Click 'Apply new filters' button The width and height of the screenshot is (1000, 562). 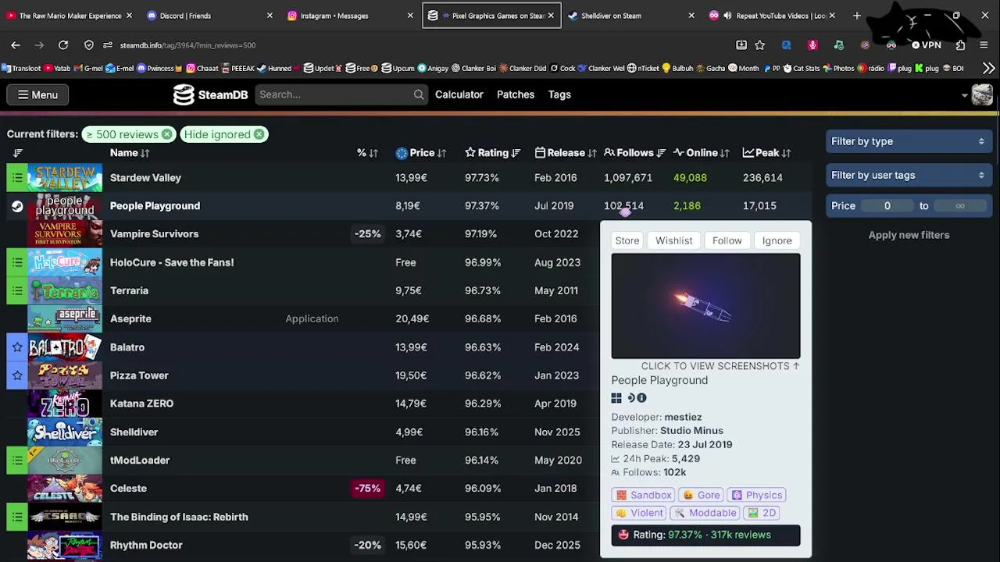point(909,235)
